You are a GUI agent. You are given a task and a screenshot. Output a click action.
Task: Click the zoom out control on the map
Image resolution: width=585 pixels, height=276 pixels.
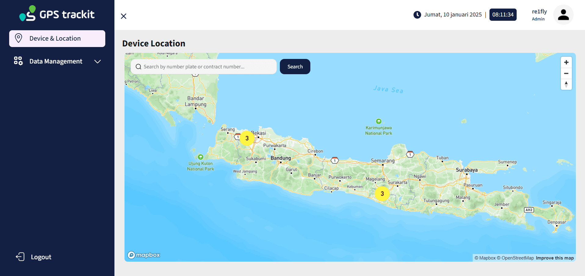tap(566, 73)
